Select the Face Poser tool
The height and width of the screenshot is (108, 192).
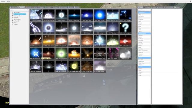(144, 61)
